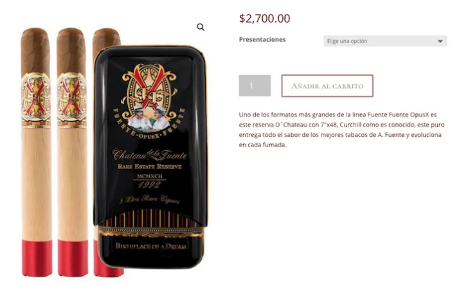This screenshot has width=461, height=295.
Task: Click the $2,700.00 price text
Action: pos(265,19)
